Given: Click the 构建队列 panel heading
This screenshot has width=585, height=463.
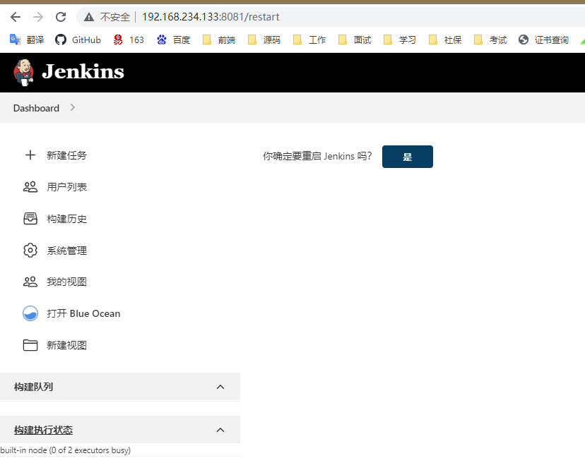Looking at the screenshot, I should (x=34, y=387).
